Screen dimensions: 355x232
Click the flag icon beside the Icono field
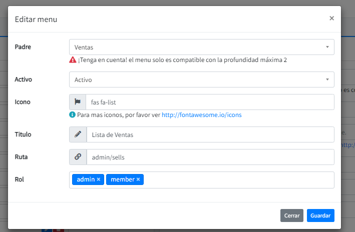(78, 102)
